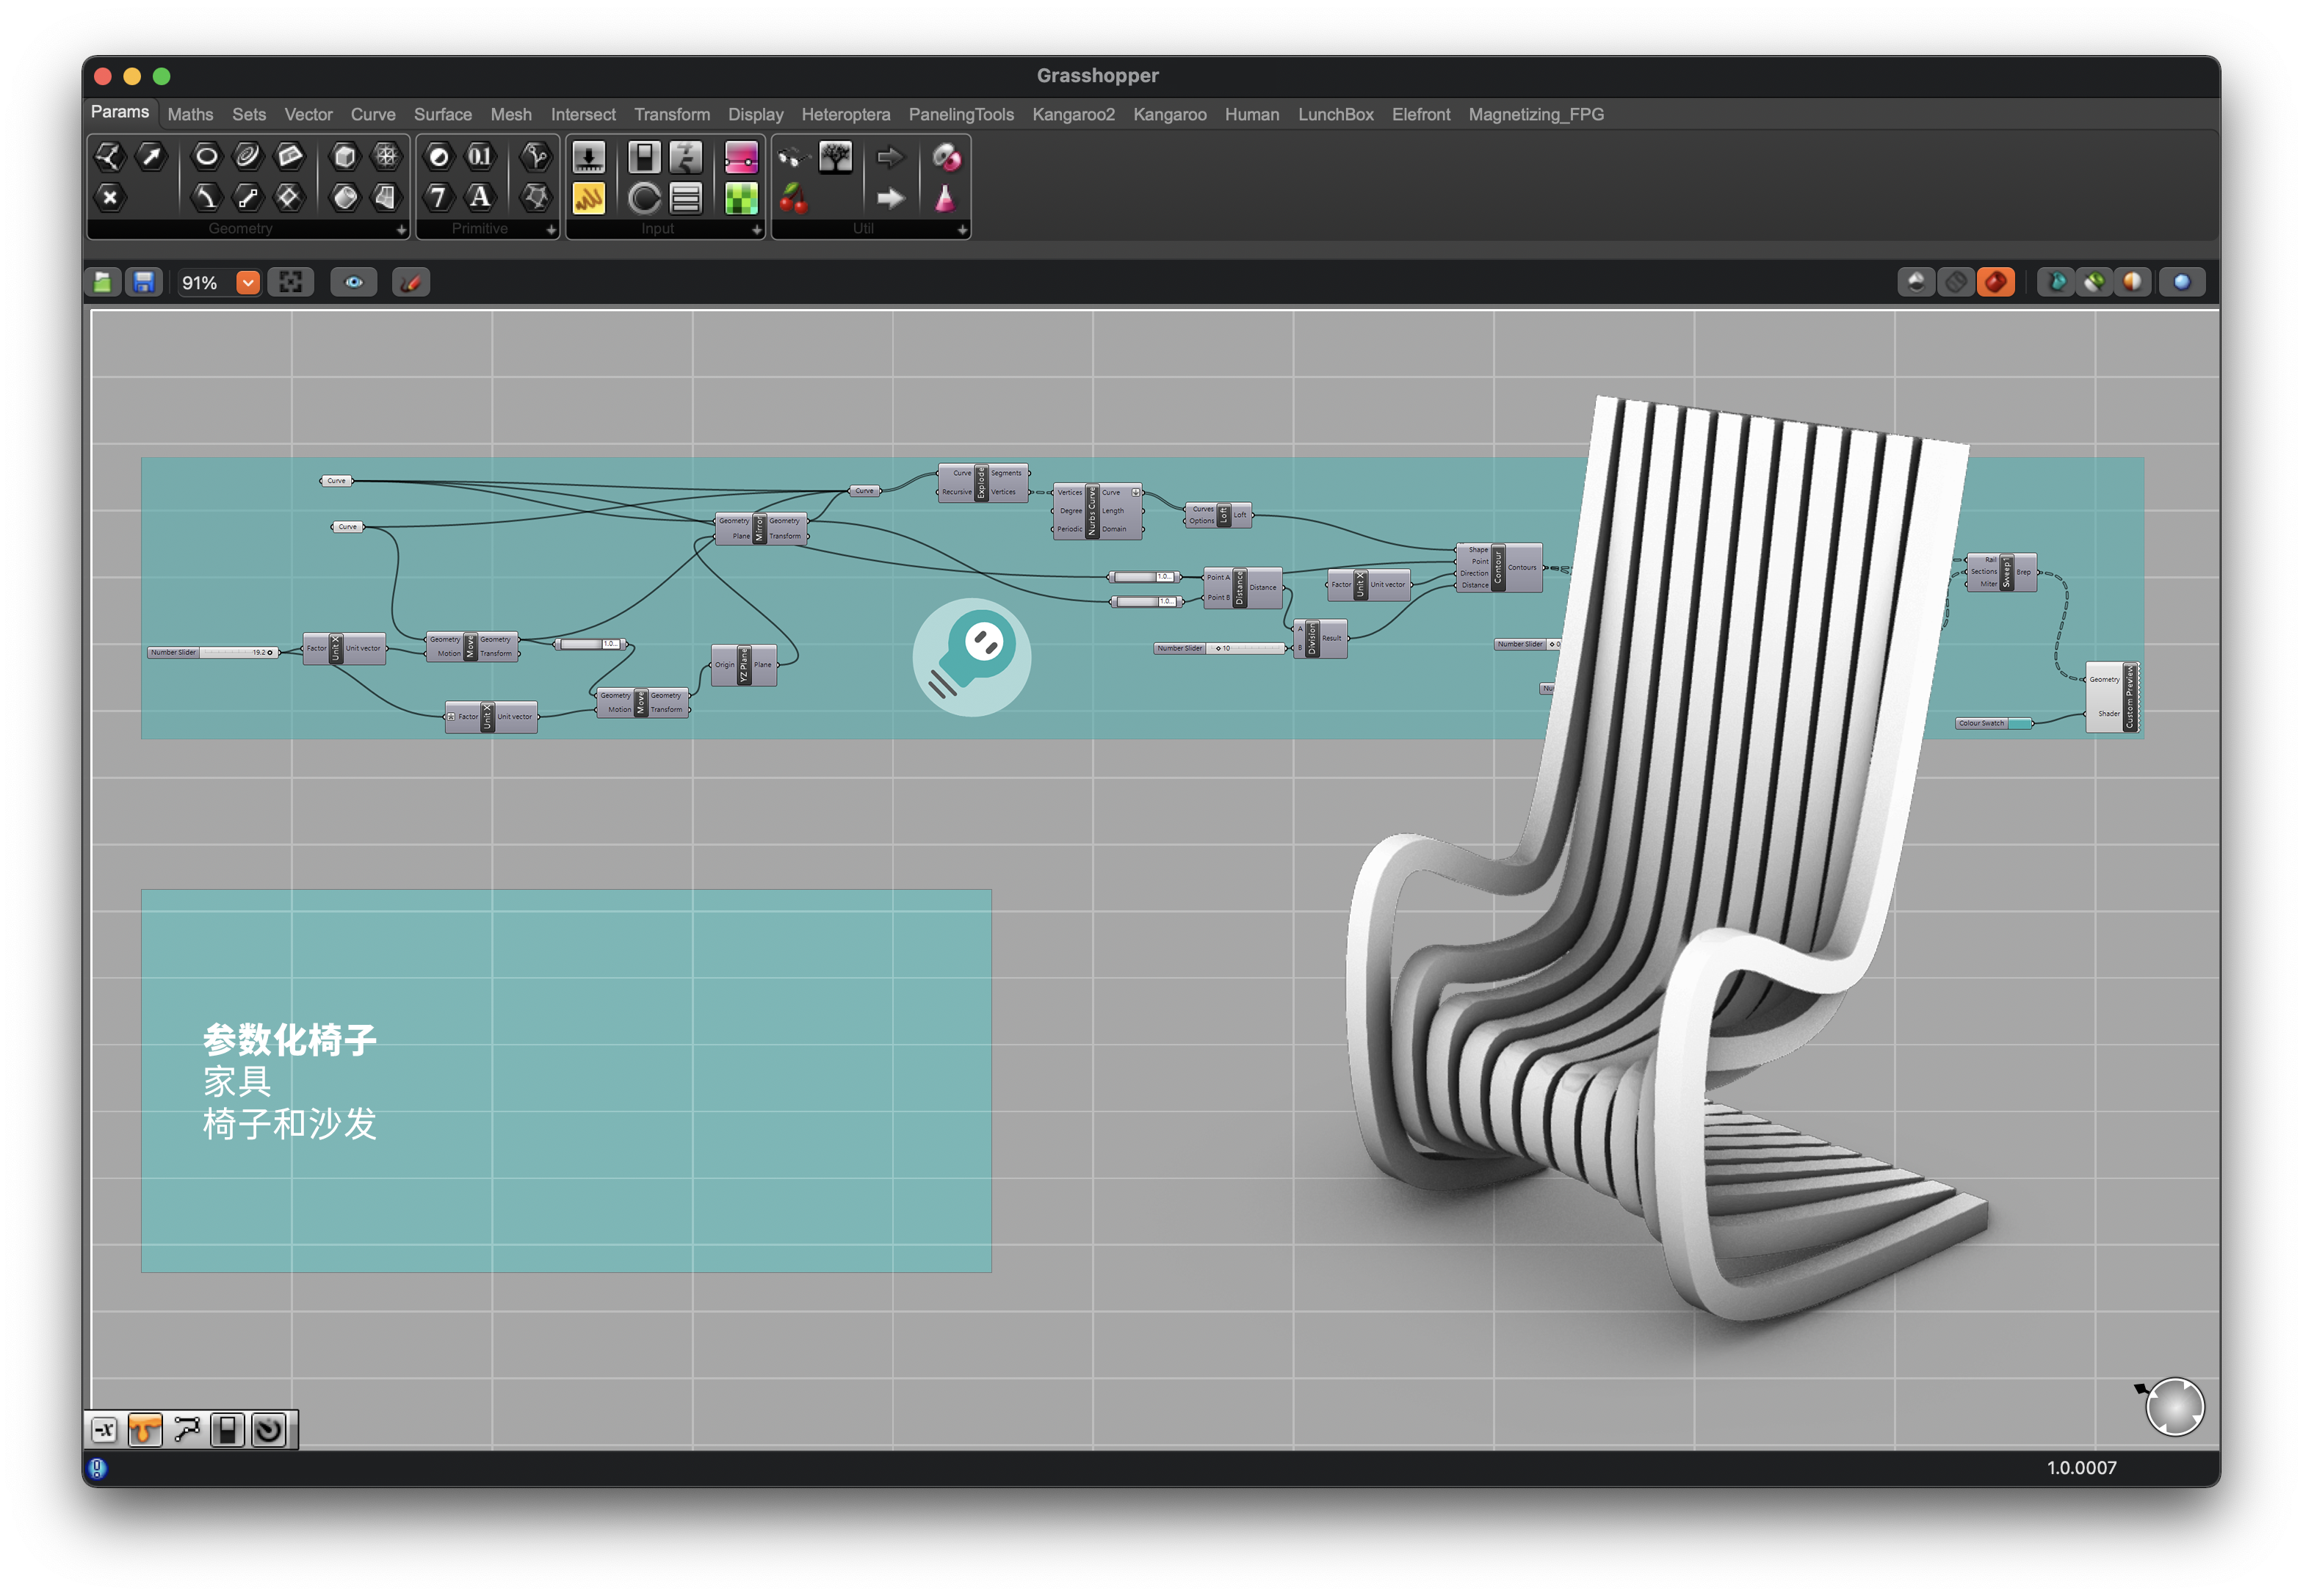2303x1596 pixels.
Task: Select the Number Slider input component icon
Action: click(588, 157)
